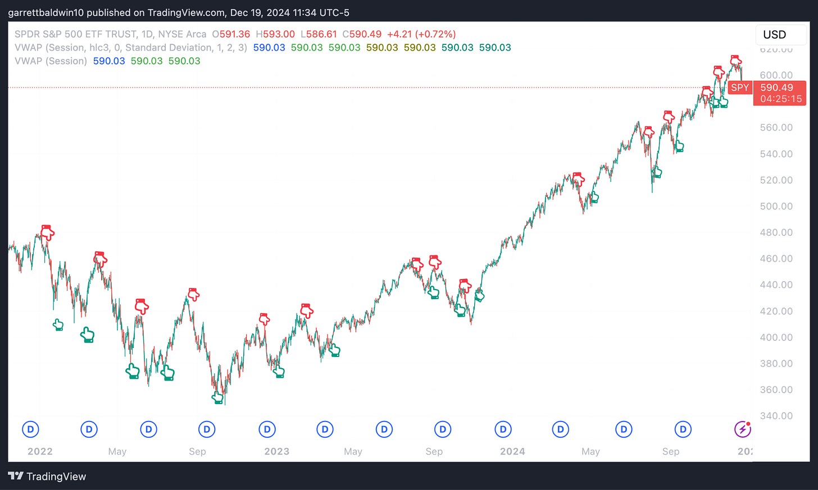Click the June 2022 dividend D marker

pos(148,429)
